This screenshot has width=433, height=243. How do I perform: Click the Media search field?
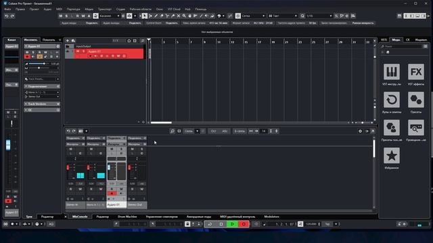coord(403,47)
